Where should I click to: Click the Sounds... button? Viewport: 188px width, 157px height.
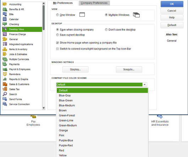129,69
